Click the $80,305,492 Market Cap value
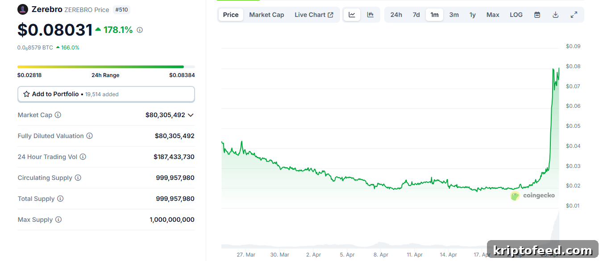Screen dimensions: 599x261 point(165,115)
